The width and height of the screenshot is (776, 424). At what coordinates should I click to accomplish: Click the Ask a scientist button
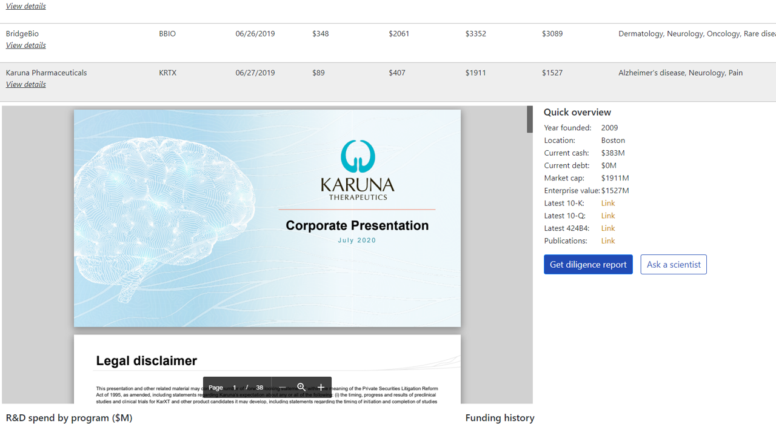point(674,264)
